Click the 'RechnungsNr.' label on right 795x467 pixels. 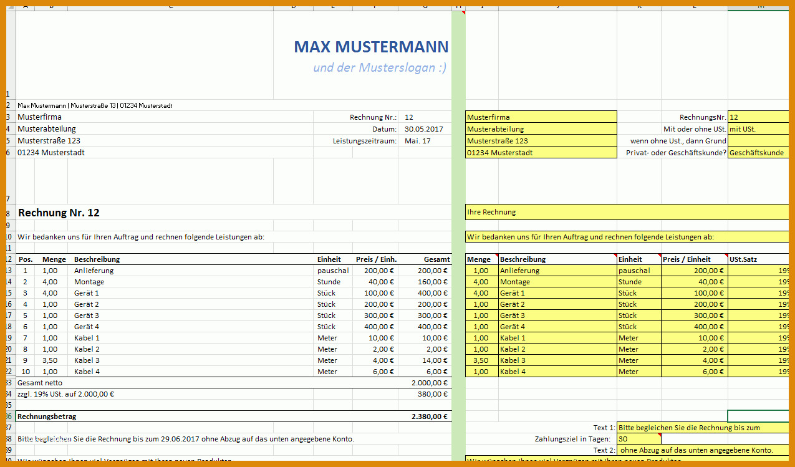point(703,117)
